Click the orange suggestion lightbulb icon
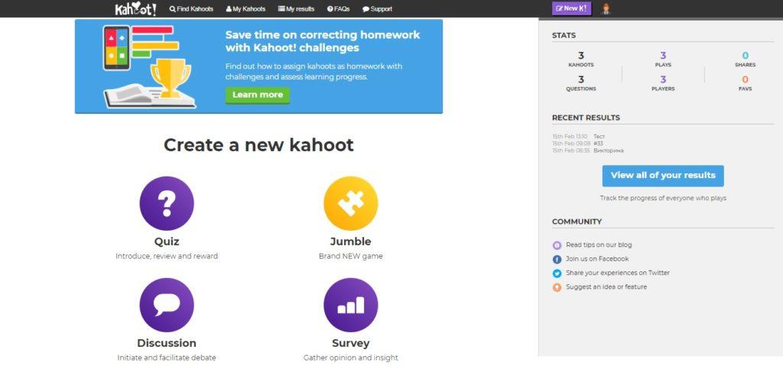 (557, 287)
